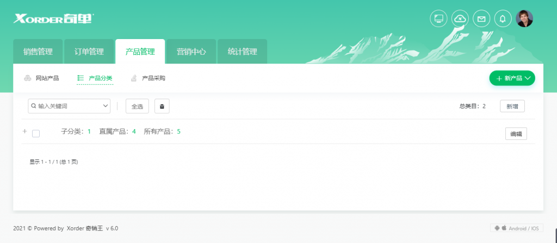
Task: Go to 网站产品 sub-navigation
Action: pyautogui.click(x=41, y=78)
